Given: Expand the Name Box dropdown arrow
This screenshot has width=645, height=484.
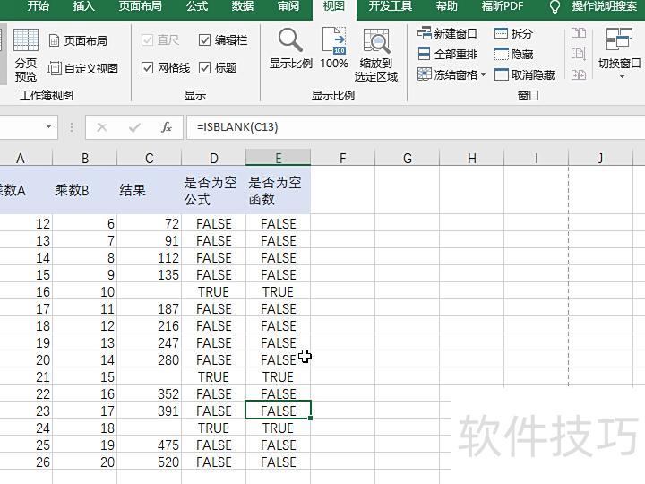Looking at the screenshot, I should (x=49, y=126).
